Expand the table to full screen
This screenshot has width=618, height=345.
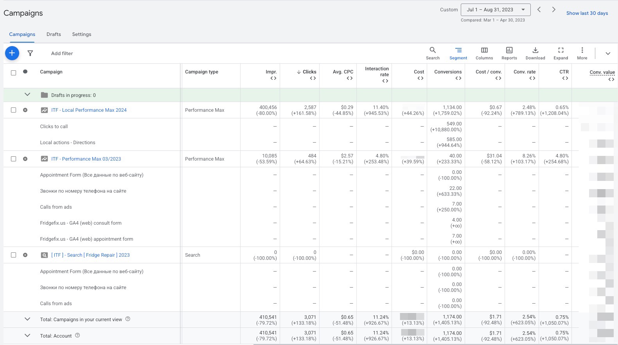(561, 53)
